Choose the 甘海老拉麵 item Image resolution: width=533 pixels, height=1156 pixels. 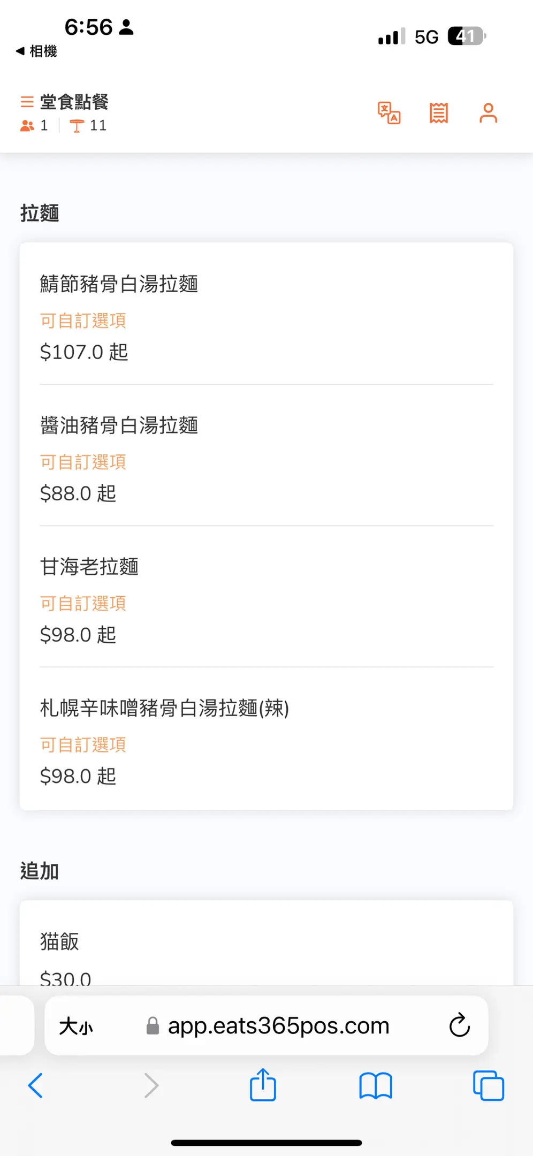(x=89, y=567)
